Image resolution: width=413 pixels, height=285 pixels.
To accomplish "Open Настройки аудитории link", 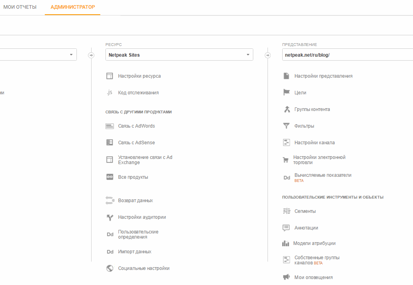I will (142, 217).
